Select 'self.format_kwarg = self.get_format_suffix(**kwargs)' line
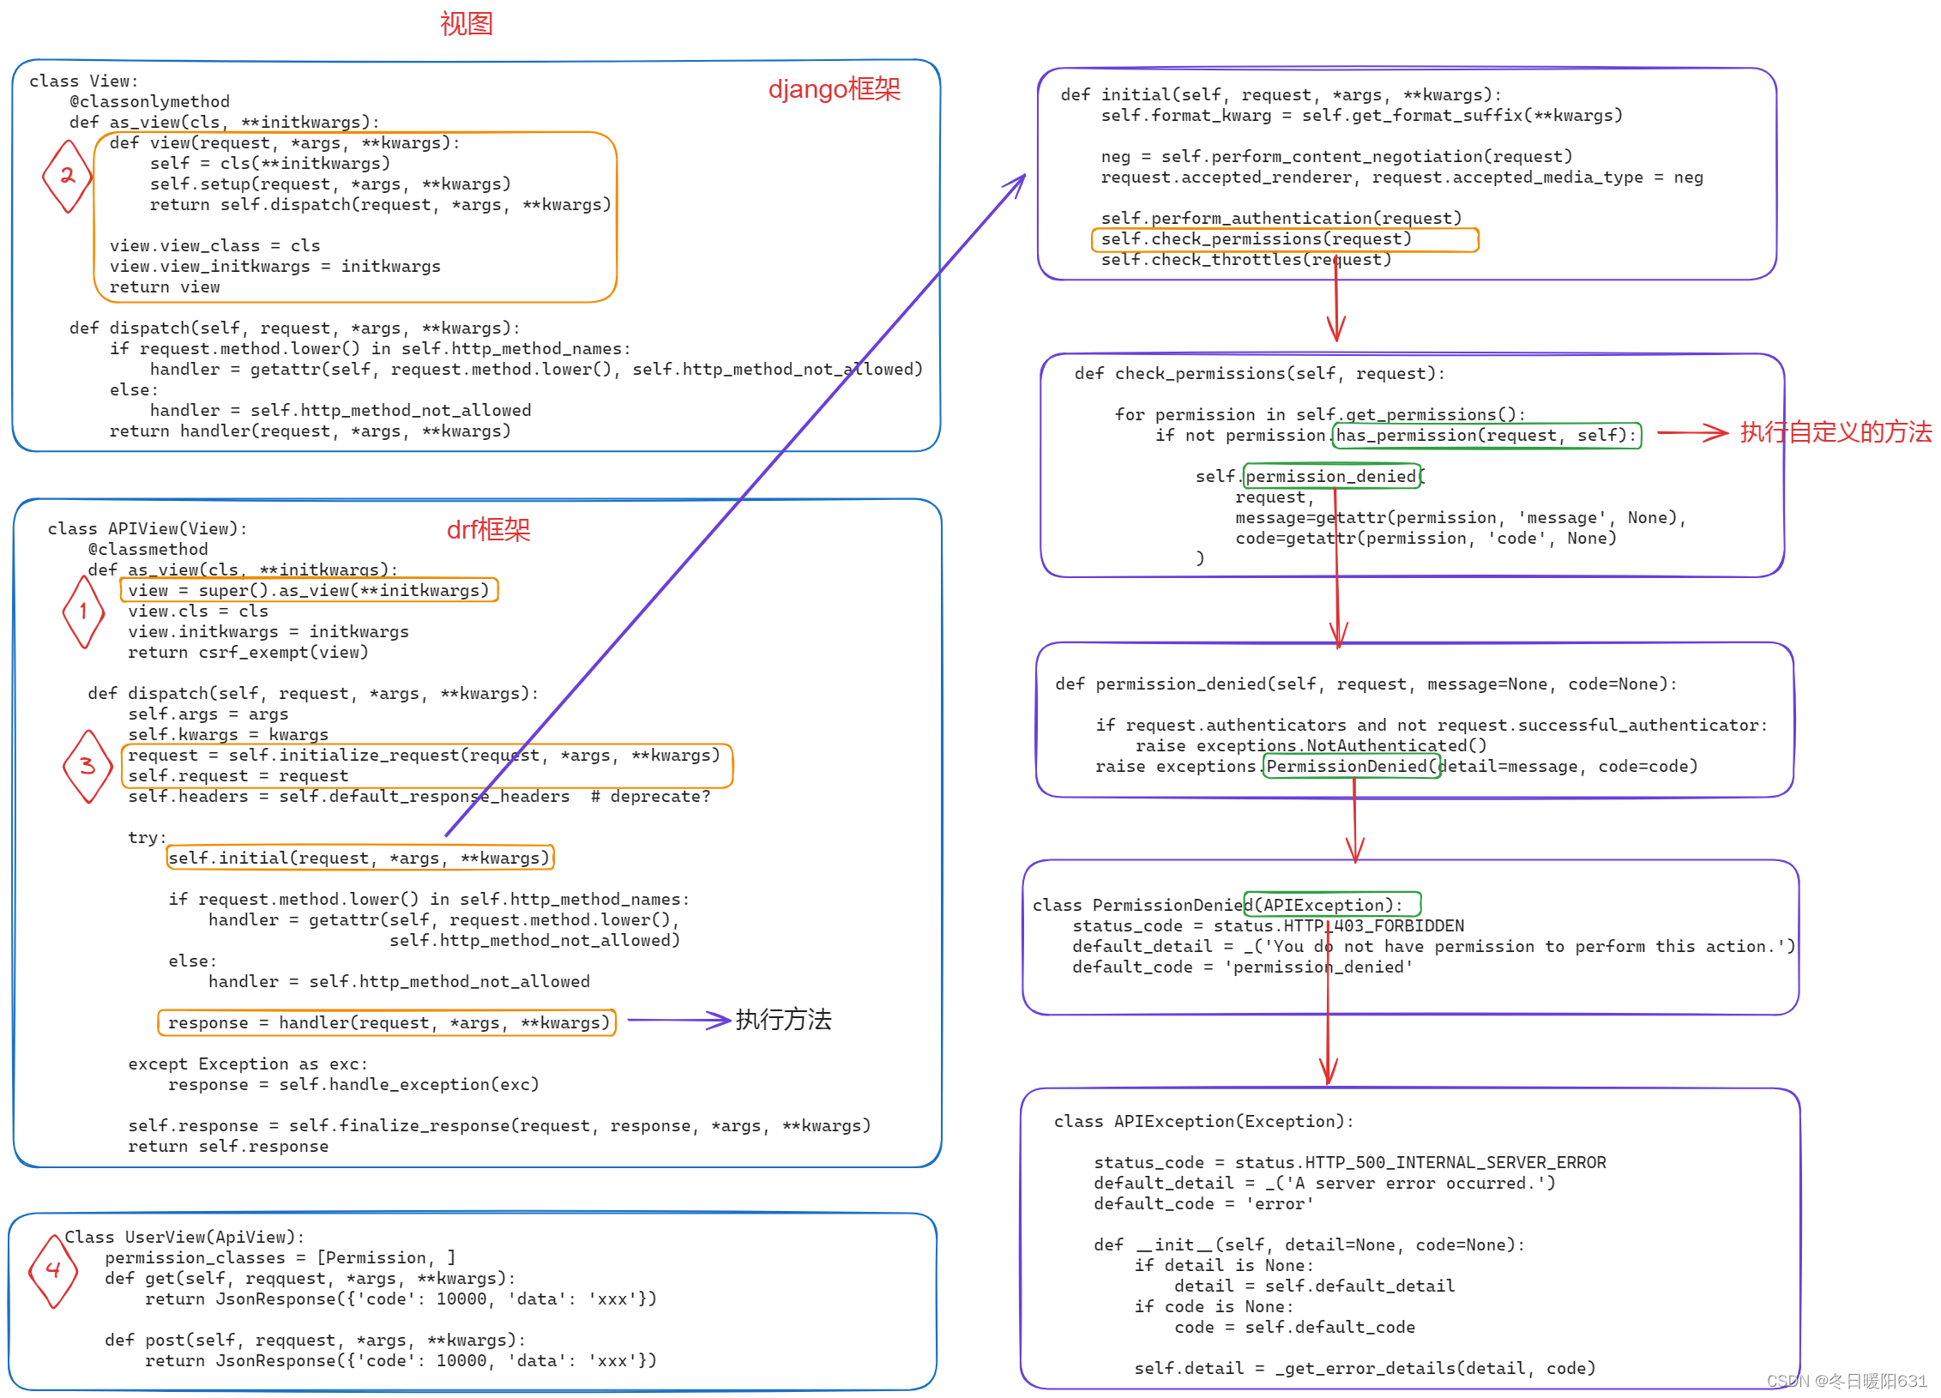Image resolution: width=1941 pixels, height=1398 pixels. [x=1362, y=116]
